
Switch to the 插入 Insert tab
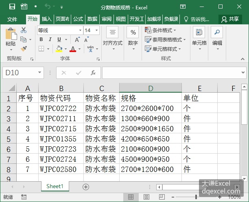pos(46,19)
